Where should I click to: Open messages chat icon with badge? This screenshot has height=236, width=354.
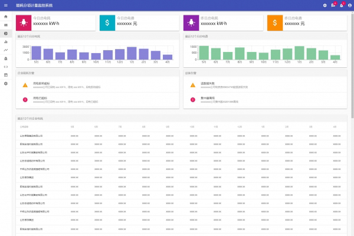333,5
